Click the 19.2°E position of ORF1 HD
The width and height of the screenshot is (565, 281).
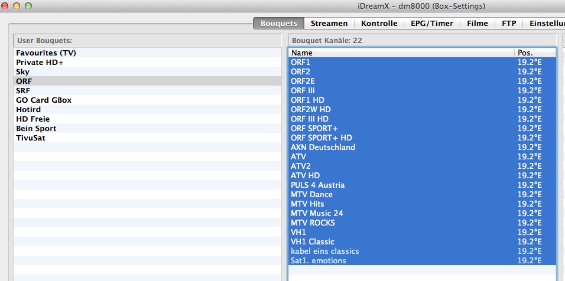(530, 100)
